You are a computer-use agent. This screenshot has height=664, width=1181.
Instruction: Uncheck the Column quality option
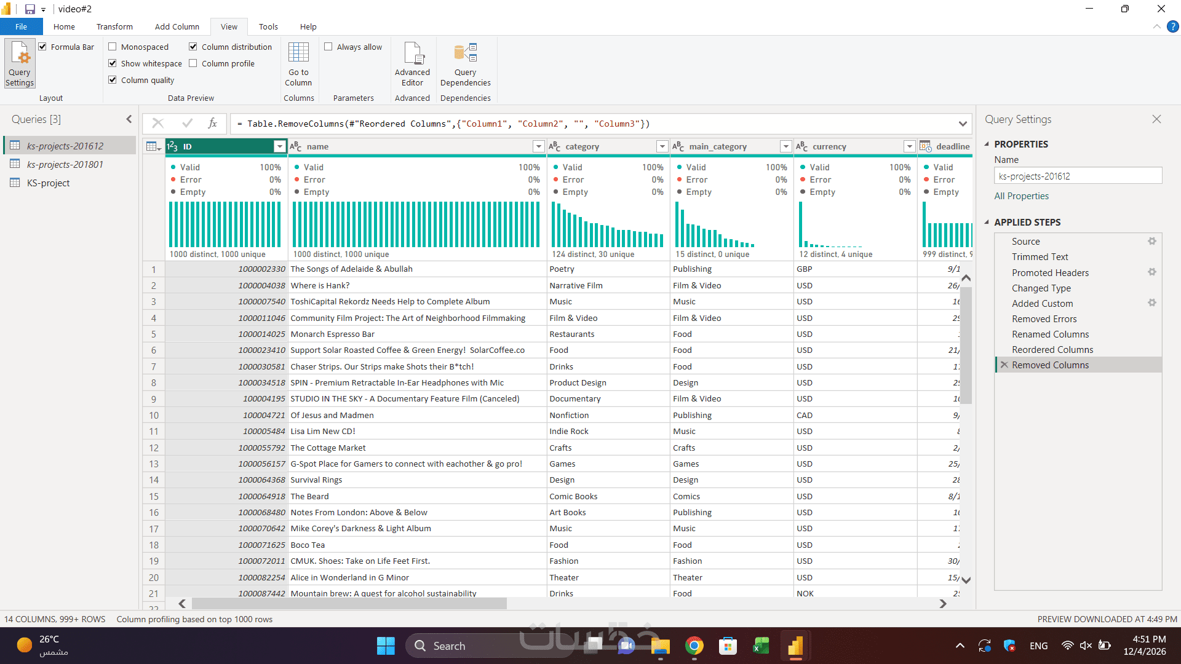point(113,80)
